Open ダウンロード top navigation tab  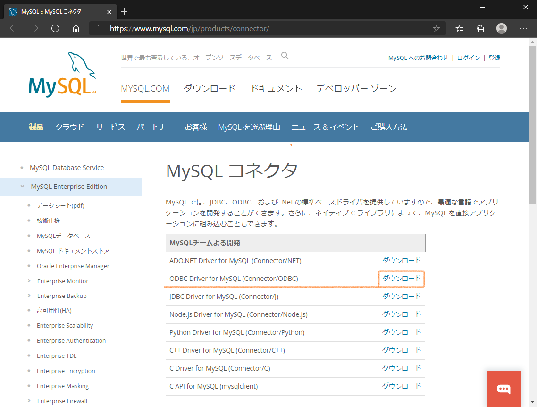(x=210, y=88)
